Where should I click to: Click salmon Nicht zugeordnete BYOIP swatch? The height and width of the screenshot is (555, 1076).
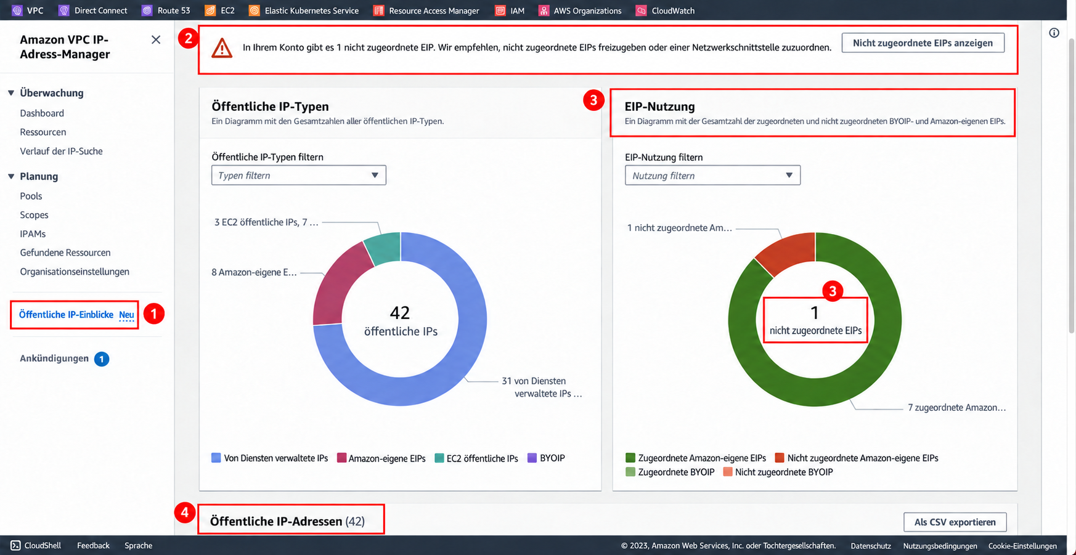728,472
